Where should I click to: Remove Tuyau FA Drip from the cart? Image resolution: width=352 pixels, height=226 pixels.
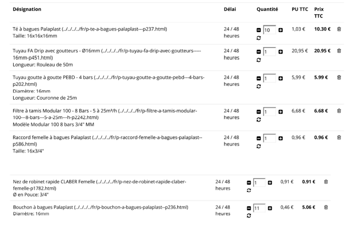[x=339, y=51]
